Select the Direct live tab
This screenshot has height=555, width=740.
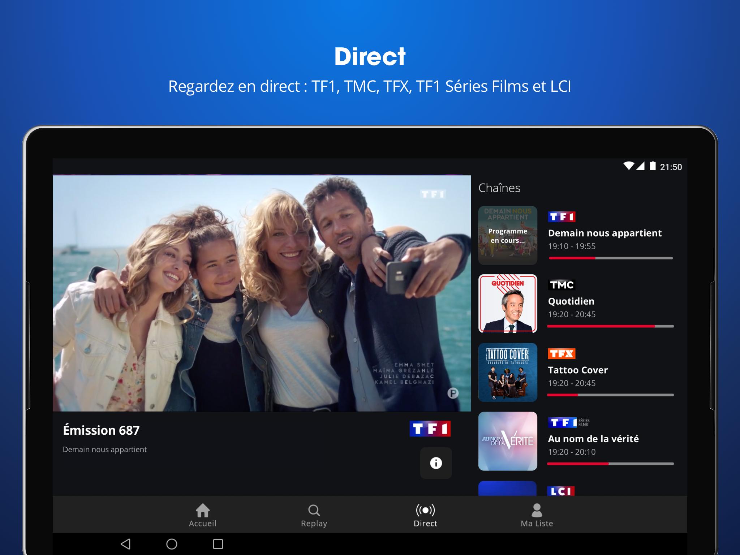[x=425, y=516]
